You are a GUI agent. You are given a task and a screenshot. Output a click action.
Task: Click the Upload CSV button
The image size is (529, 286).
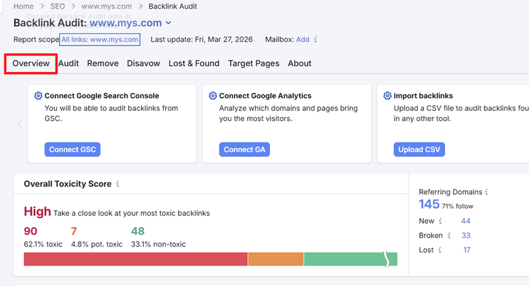pos(419,149)
